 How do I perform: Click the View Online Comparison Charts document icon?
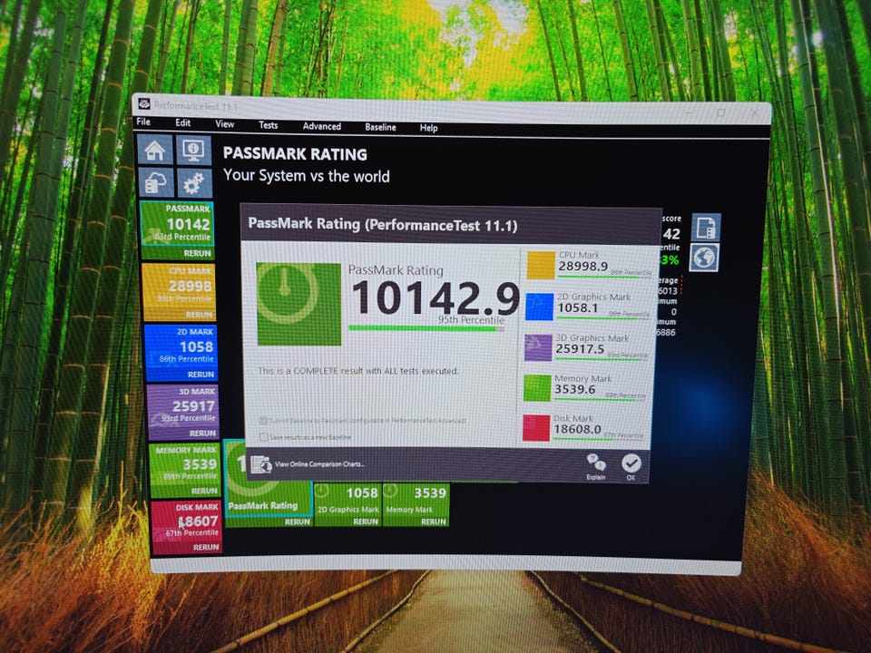click(261, 463)
